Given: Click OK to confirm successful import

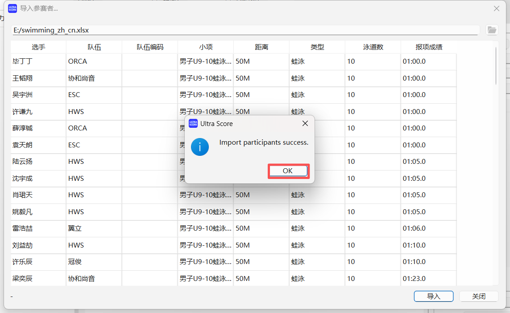Looking at the screenshot, I should point(288,171).
